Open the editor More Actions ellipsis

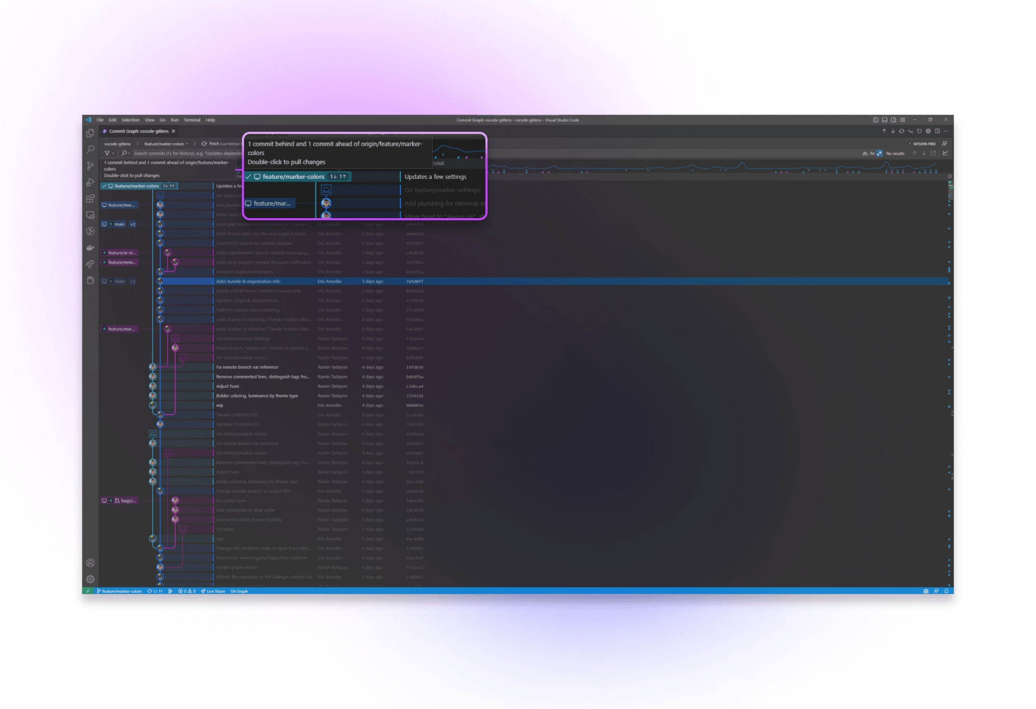point(946,131)
